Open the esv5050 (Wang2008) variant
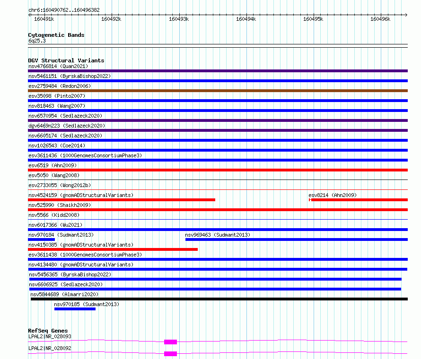Image resolution: width=421 pixels, height=359 pixels. (54, 175)
